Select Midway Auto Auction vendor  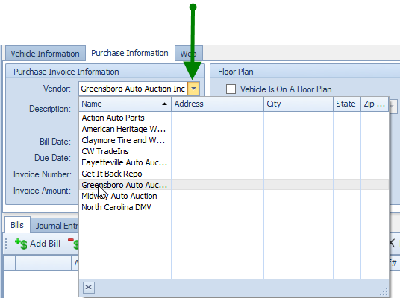(234, 196)
